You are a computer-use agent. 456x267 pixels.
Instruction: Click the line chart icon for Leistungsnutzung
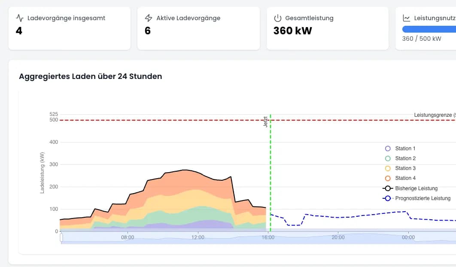tap(406, 18)
